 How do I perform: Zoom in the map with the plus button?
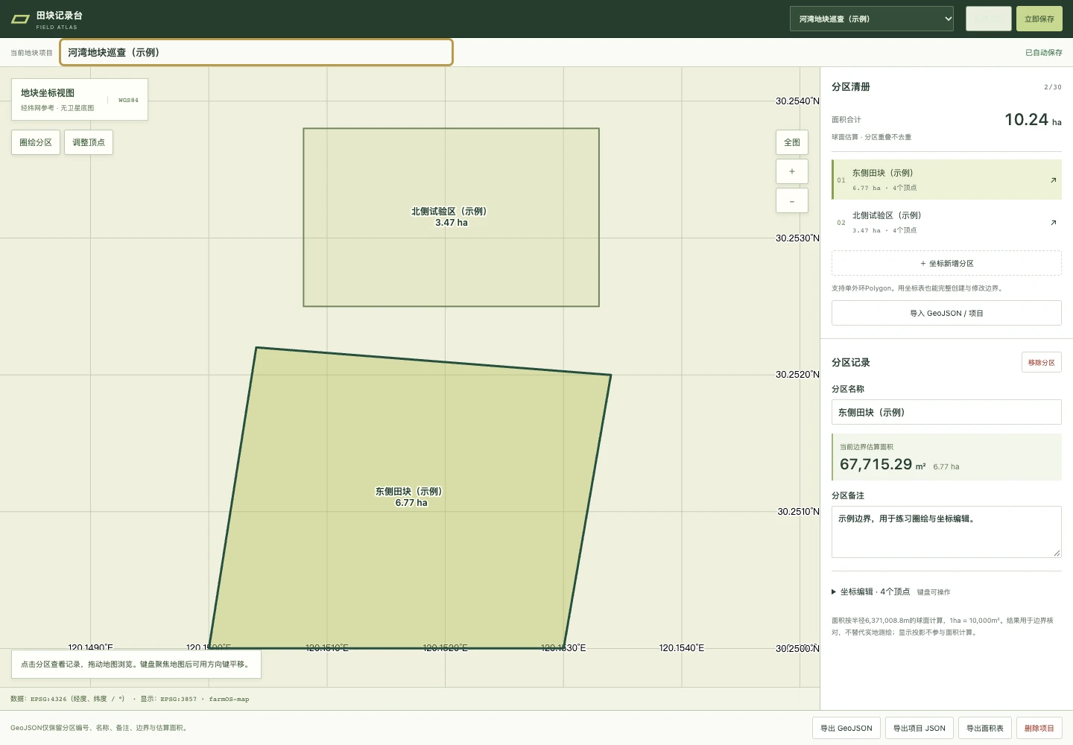(792, 171)
